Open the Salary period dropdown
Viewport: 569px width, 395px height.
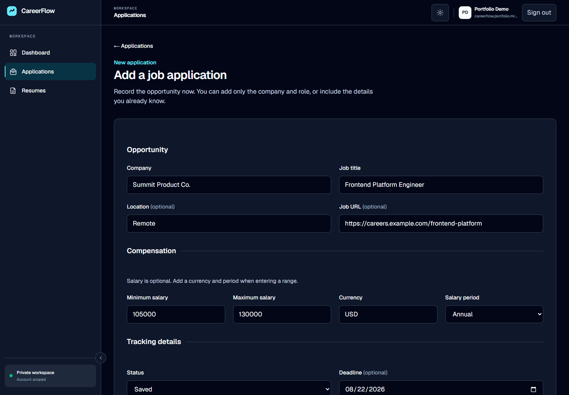[x=494, y=314]
